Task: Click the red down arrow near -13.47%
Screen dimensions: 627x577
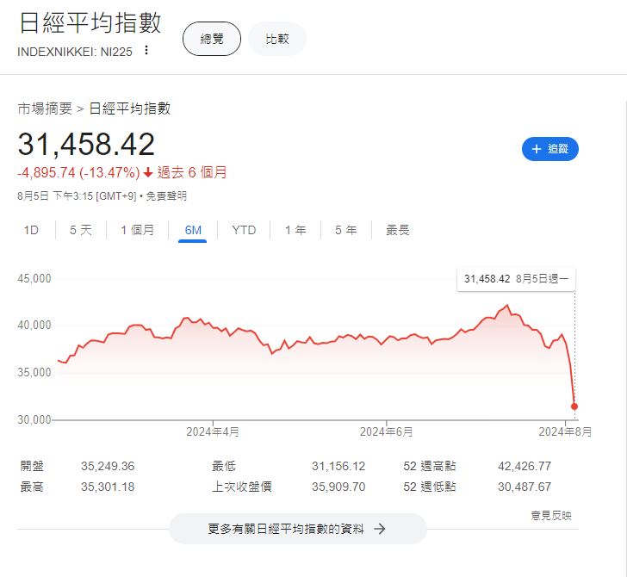Action: (148, 172)
